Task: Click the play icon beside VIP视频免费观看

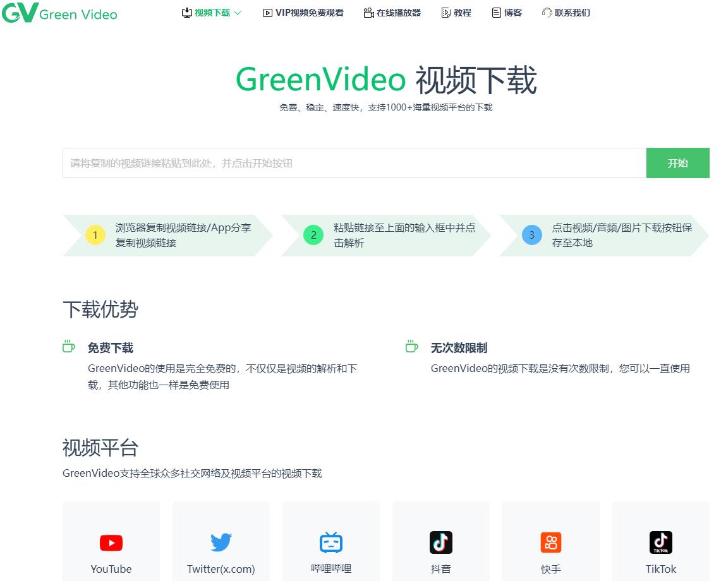Action: [267, 12]
